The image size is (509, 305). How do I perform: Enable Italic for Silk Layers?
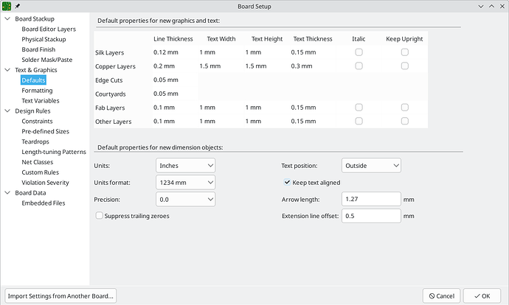tap(359, 52)
